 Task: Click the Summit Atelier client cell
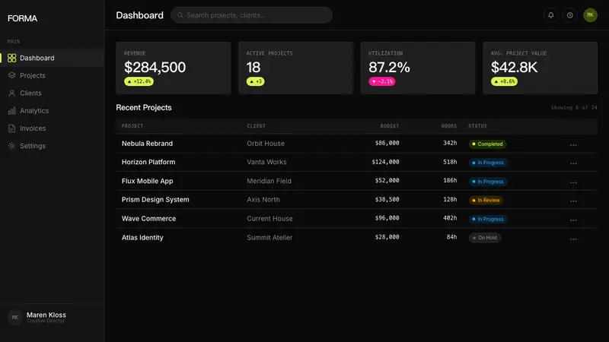(269, 238)
